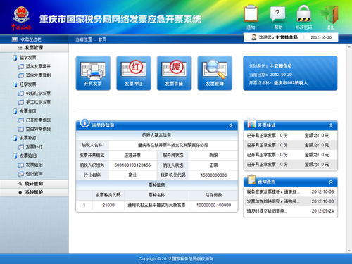The image size is (352, 264).
Task: Open the 请及时提交验旧清单 notice link
Action: pos(267,211)
